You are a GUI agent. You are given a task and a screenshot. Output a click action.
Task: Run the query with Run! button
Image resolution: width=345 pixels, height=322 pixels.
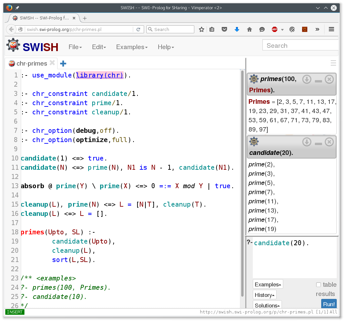[329, 304]
